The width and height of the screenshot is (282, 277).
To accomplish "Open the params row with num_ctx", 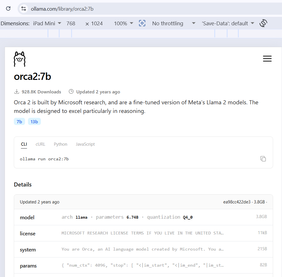I will [x=143, y=266].
